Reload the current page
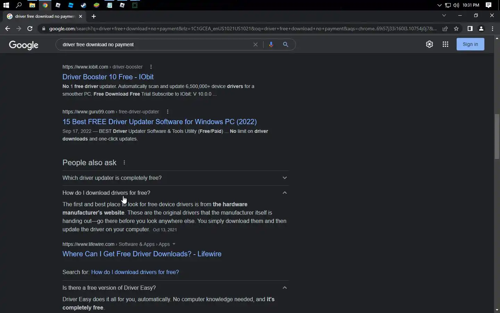Image resolution: width=500 pixels, height=313 pixels. click(30, 29)
